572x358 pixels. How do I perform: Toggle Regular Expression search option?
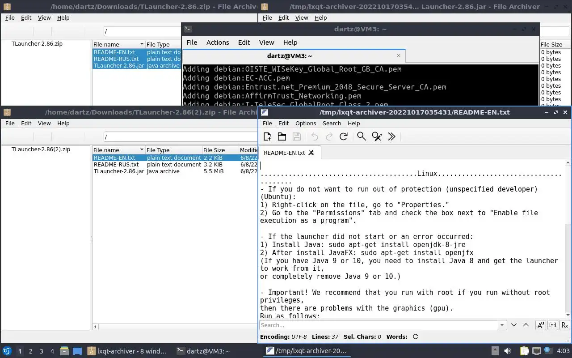[565, 325]
